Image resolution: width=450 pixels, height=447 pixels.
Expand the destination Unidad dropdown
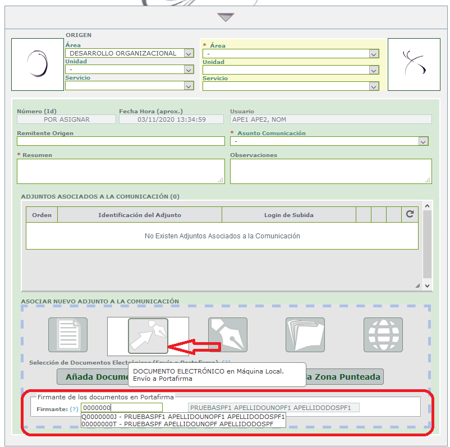point(291,70)
